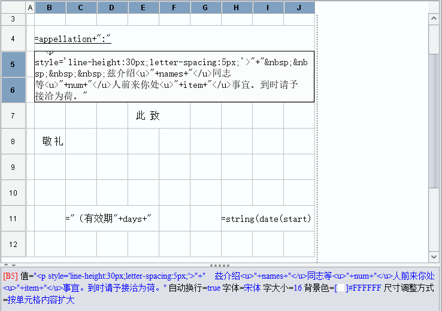Select column J header
This screenshot has height=311, width=442.
299,8
